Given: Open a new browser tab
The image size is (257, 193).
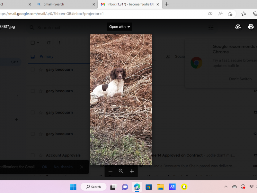Looking at the screenshot, I should click(167, 5).
